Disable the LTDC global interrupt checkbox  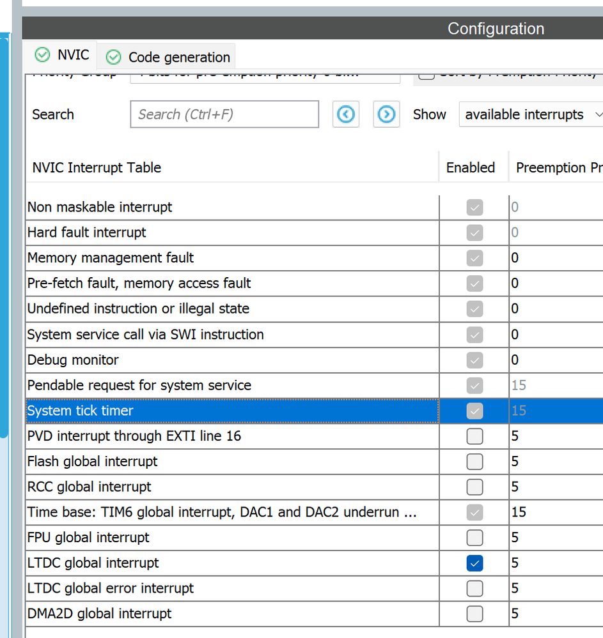[474, 563]
